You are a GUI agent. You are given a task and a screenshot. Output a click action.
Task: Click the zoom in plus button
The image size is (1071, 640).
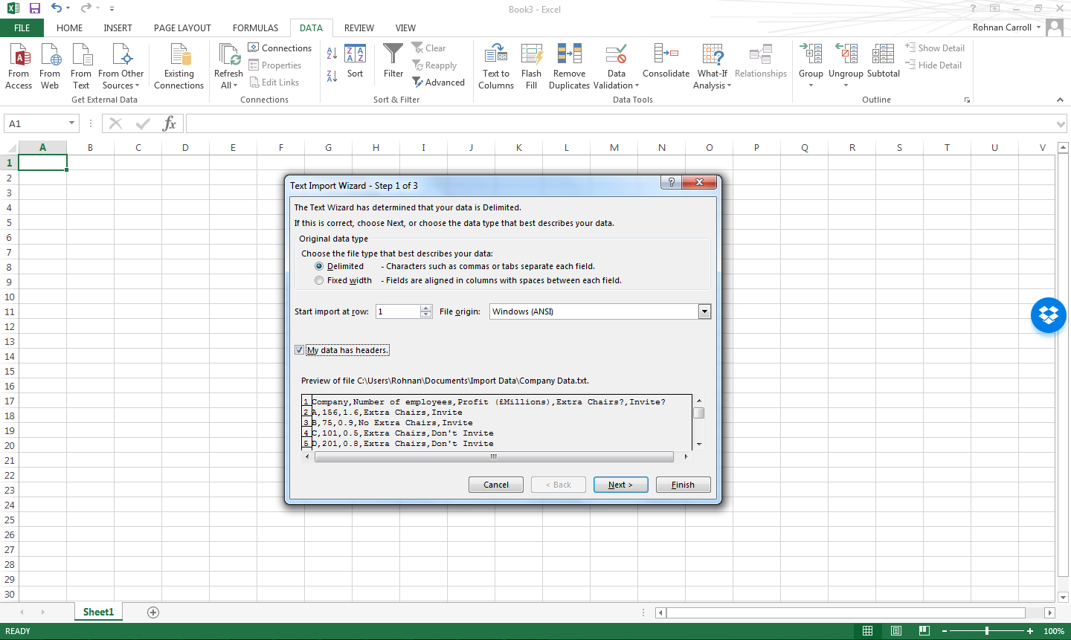(1030, 631)
